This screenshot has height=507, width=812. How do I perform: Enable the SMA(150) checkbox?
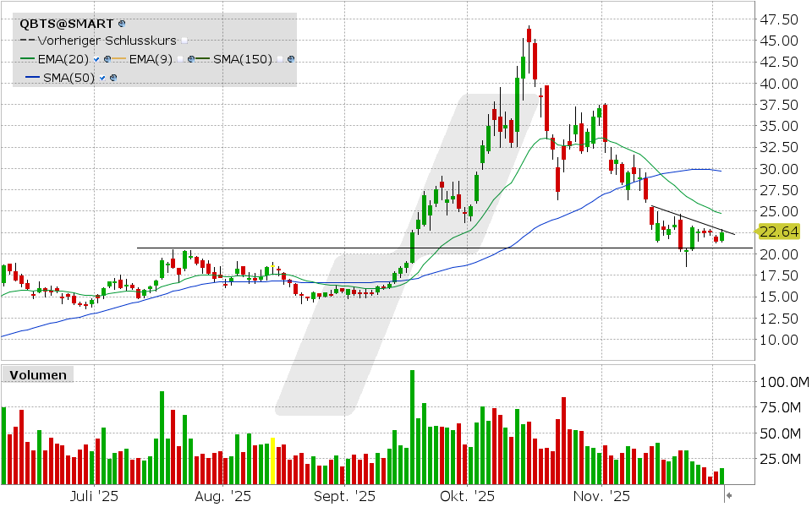pos(279,58)
